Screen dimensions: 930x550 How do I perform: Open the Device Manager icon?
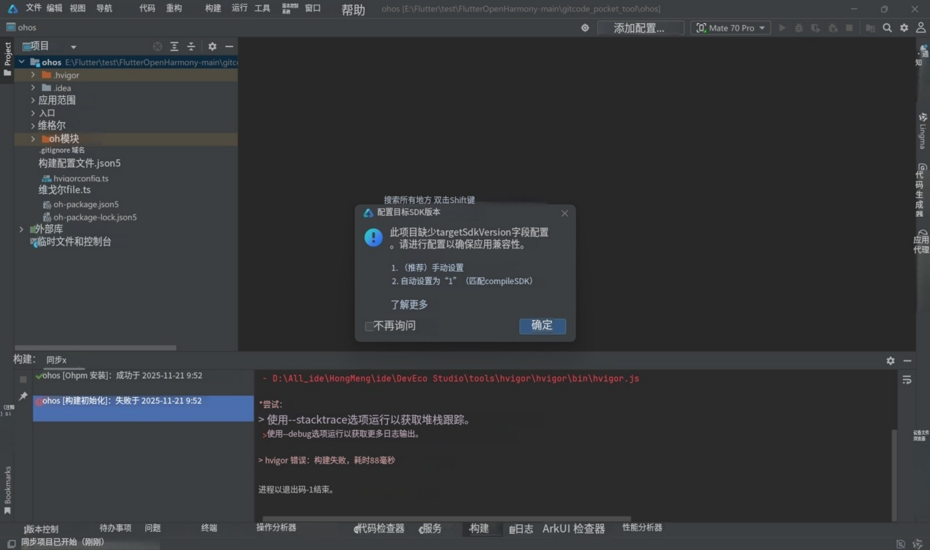[x=871, y=28]
